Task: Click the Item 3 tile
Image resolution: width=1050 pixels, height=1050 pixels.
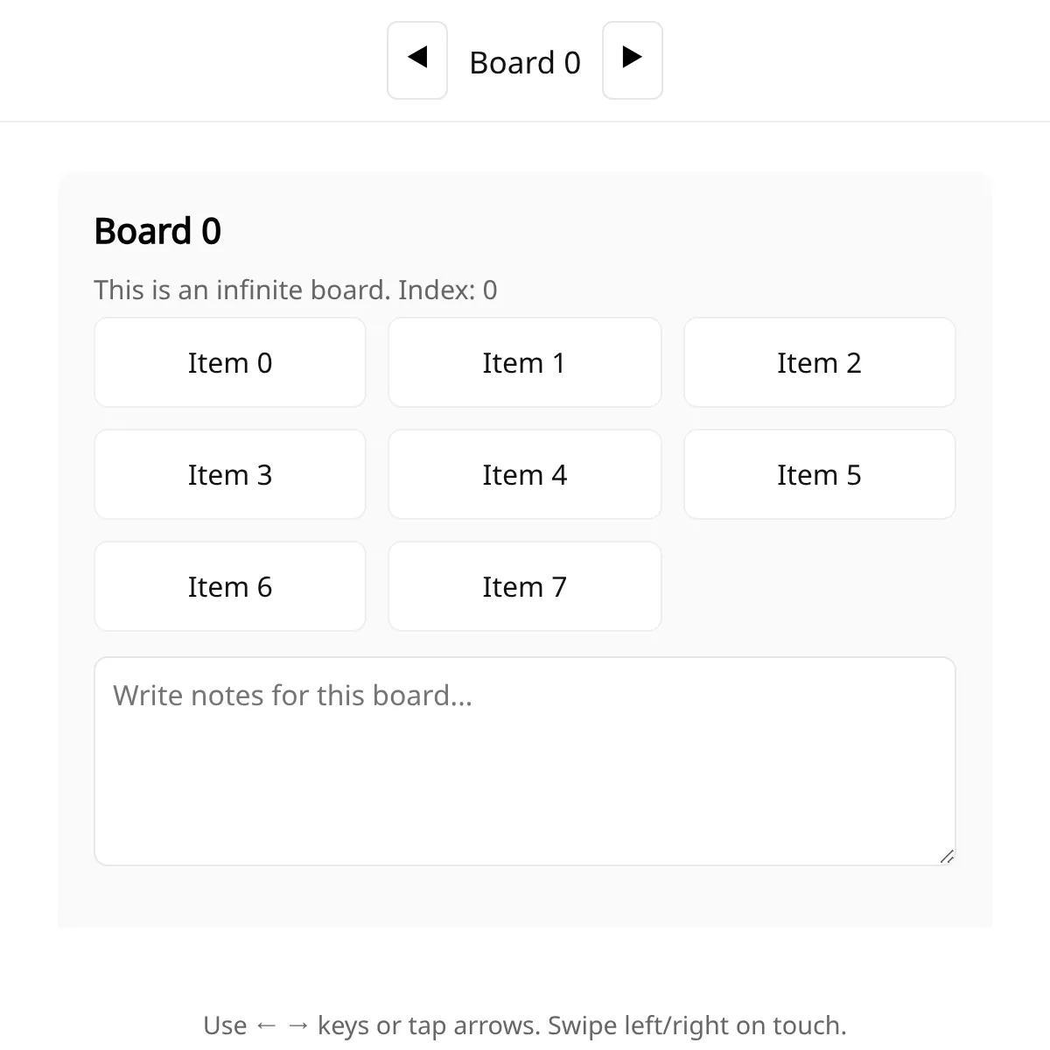Action: pyautogui.click(x=230, y=474)
